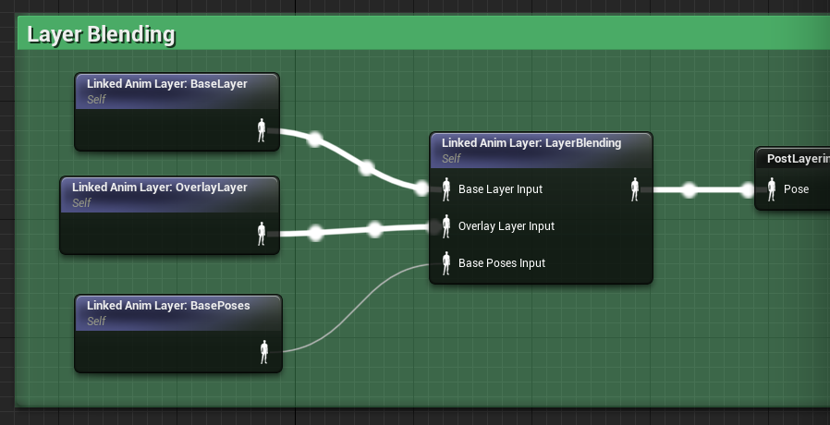Click the Overlay Layer Input label

tap(507, 226)
